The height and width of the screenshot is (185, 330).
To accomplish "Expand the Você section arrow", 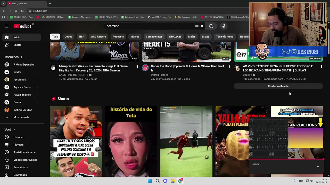I will click(14, 129).
